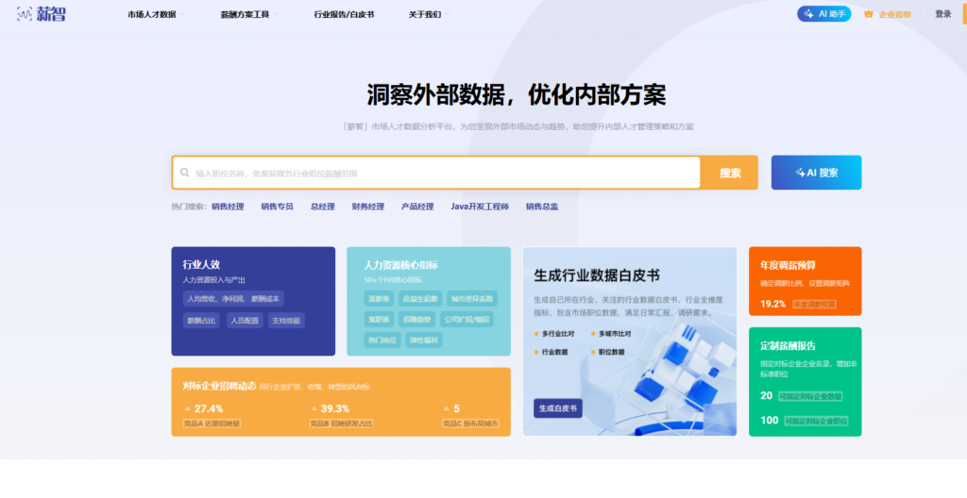
Task: Click the up-arrow icon beside 27.4%
Action: pyautogui.click(x=188, y=408)
